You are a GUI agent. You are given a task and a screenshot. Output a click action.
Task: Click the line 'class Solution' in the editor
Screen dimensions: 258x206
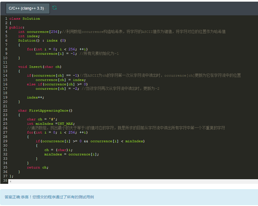click(x=25, y=19)
